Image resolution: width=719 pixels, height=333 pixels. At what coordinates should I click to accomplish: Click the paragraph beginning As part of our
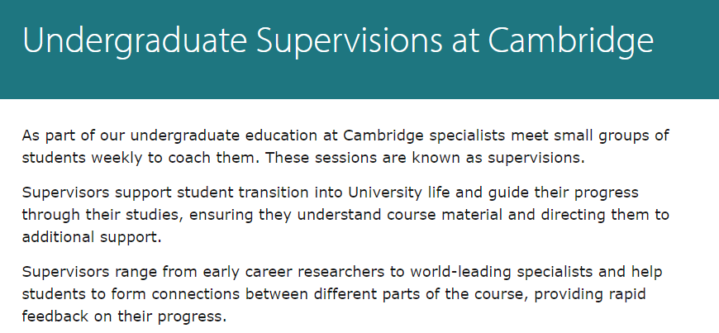345,147
